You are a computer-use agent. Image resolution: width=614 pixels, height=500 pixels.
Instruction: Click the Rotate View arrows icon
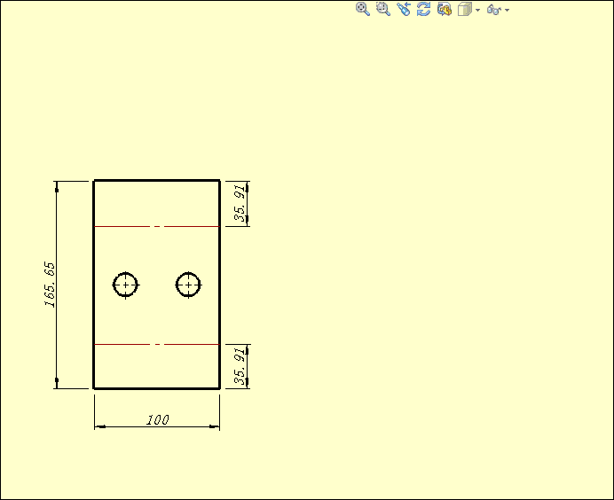tap(424, 9)
